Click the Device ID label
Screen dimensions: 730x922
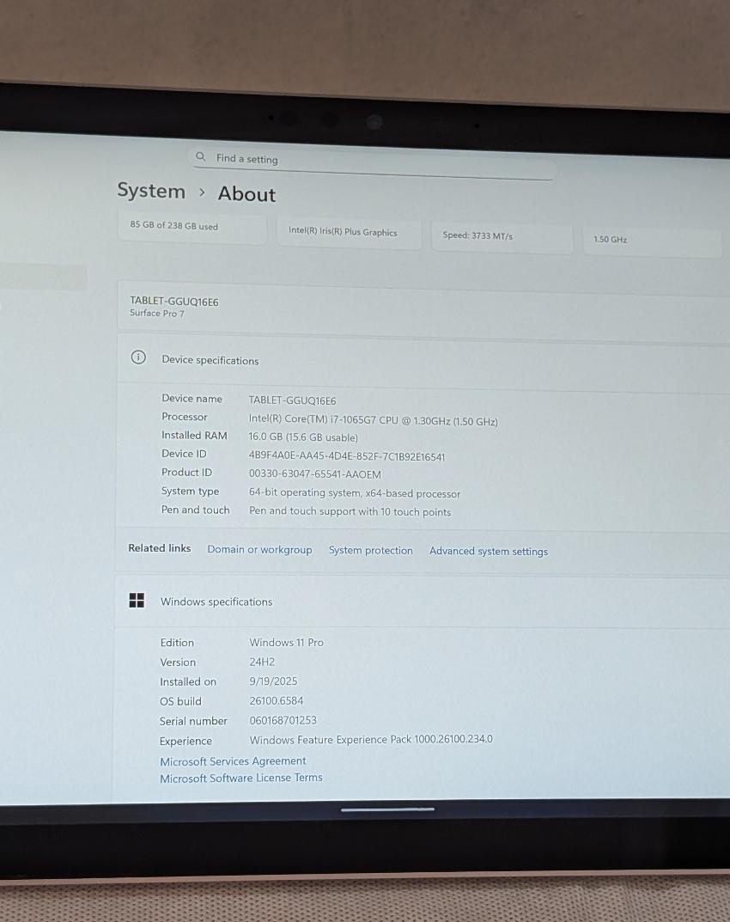tap(184, 454)
